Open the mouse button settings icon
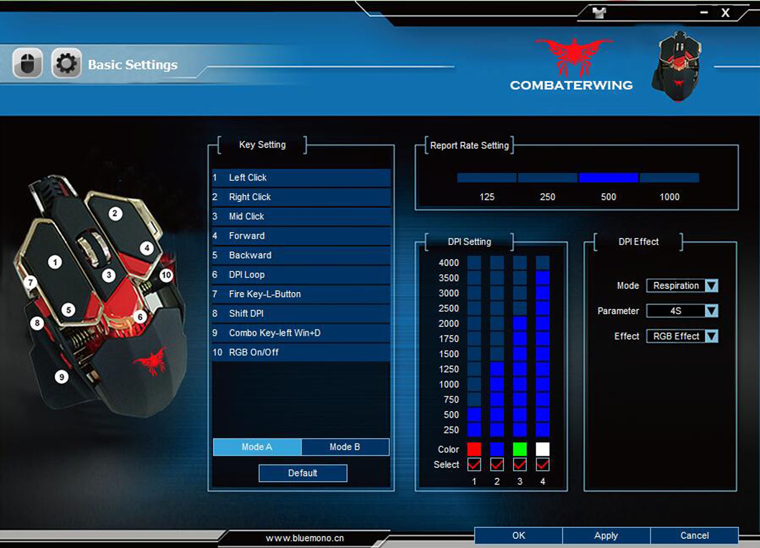 [x=27, y=64]
